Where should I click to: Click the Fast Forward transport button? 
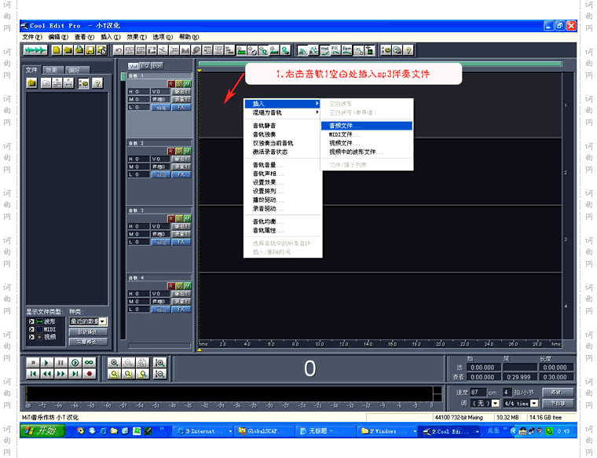coord(60,374)
